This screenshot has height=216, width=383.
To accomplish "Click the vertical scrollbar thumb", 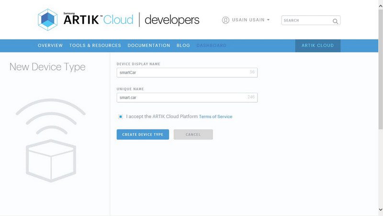I will (x=381, y=69).
